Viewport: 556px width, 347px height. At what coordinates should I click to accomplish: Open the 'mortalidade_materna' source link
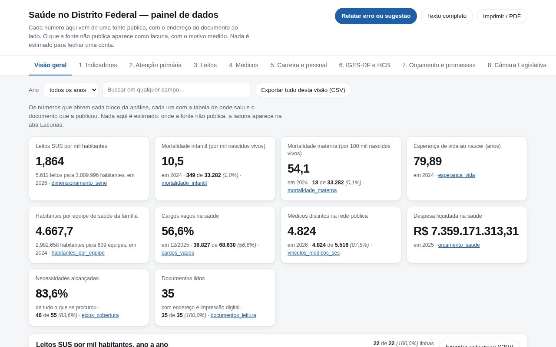[312, 190]
